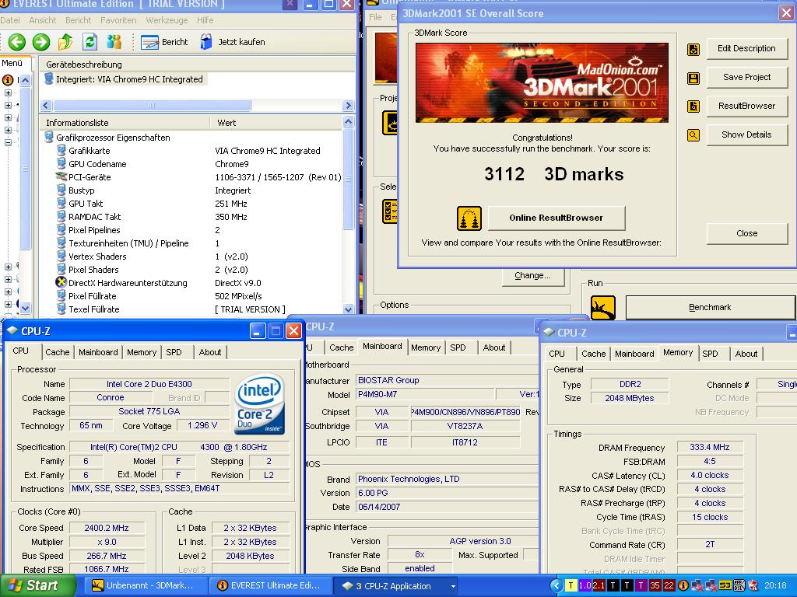Click the Save Project disk icon

[x=693, y=79]
